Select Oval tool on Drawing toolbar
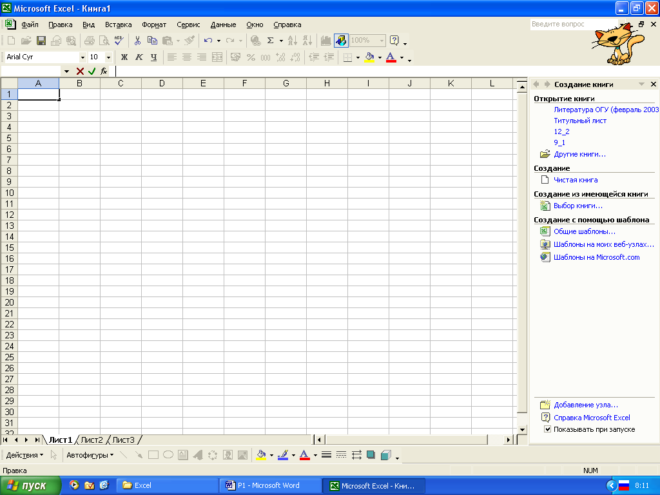Screen dimensions: 660x495 coord(168,455)
